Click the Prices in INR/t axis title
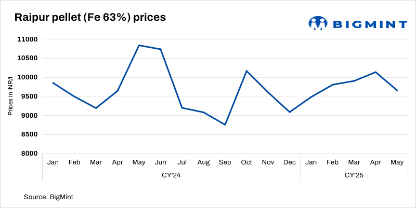 (x=10, y=96)
